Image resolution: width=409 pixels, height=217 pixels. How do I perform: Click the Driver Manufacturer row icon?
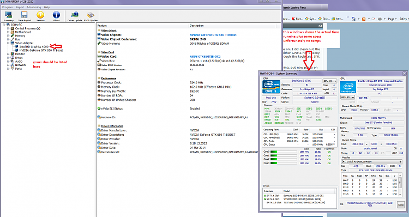click(x=99, y=130)
